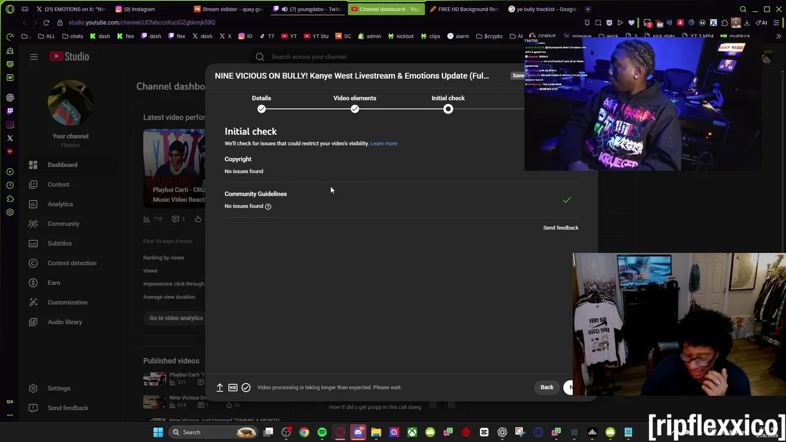Open Google Chrome from the taskbar
786x442 pixels.
click(x=304, y=432)
